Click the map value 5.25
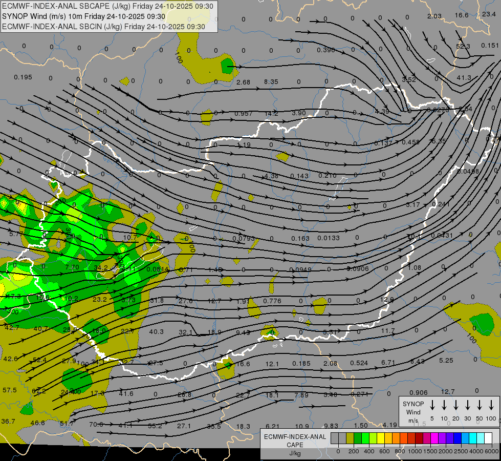The image size is (501, 461). pos(446,360)
